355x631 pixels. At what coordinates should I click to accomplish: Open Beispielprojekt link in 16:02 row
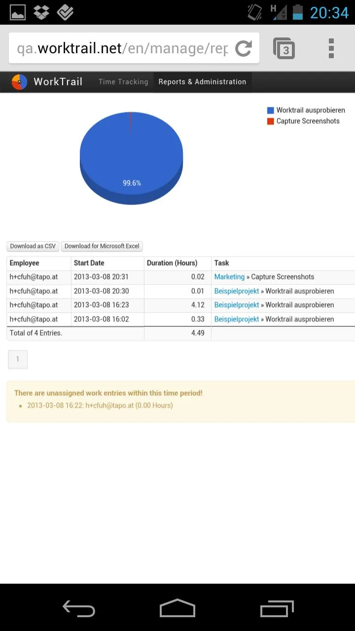tap(237, 319)
